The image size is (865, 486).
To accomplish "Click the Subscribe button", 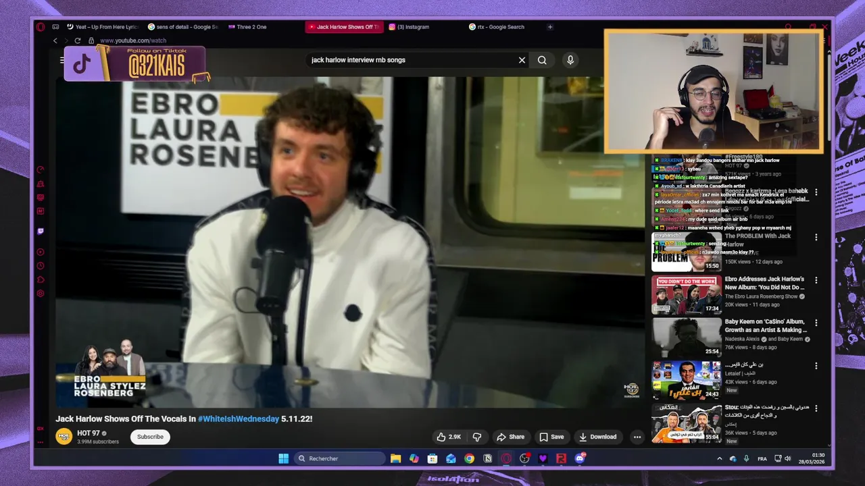I will click(150, 437).
